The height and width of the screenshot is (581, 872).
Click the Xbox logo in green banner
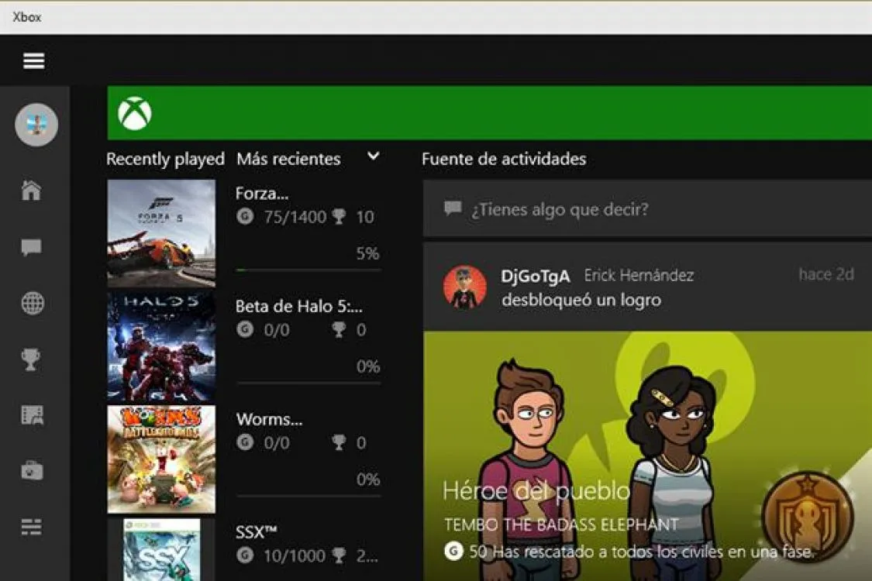pos(135,113)
